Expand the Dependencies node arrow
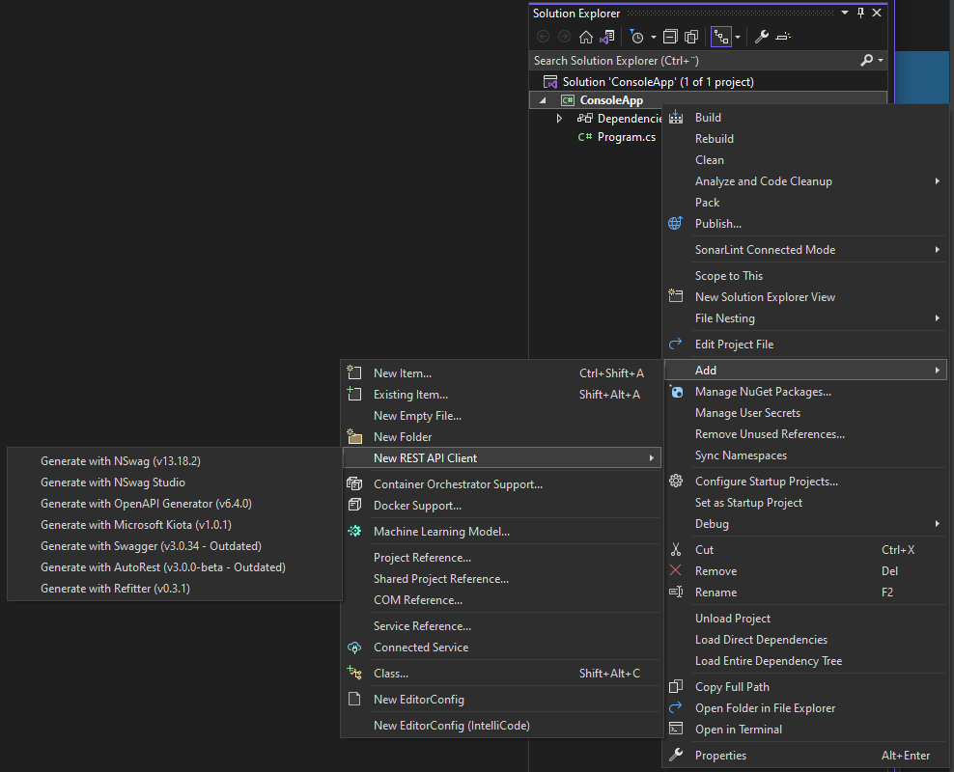This screenshot has width=954, height=772. tap(559, 119)
